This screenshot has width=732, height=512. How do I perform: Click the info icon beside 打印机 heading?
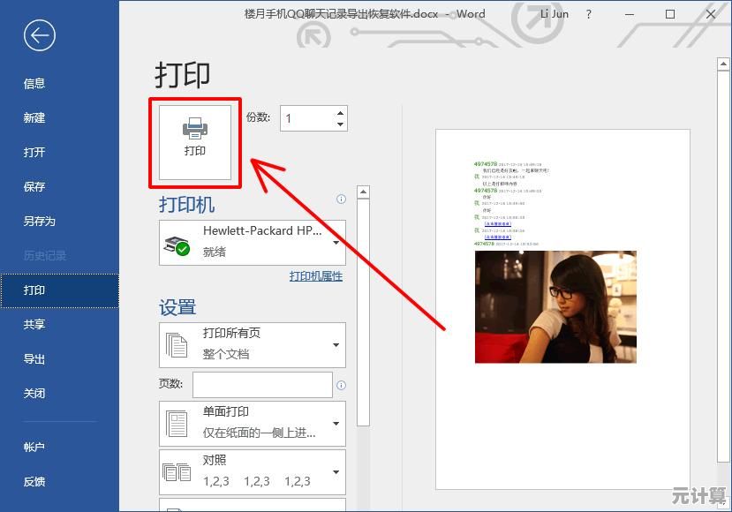(x=342, y=200)
